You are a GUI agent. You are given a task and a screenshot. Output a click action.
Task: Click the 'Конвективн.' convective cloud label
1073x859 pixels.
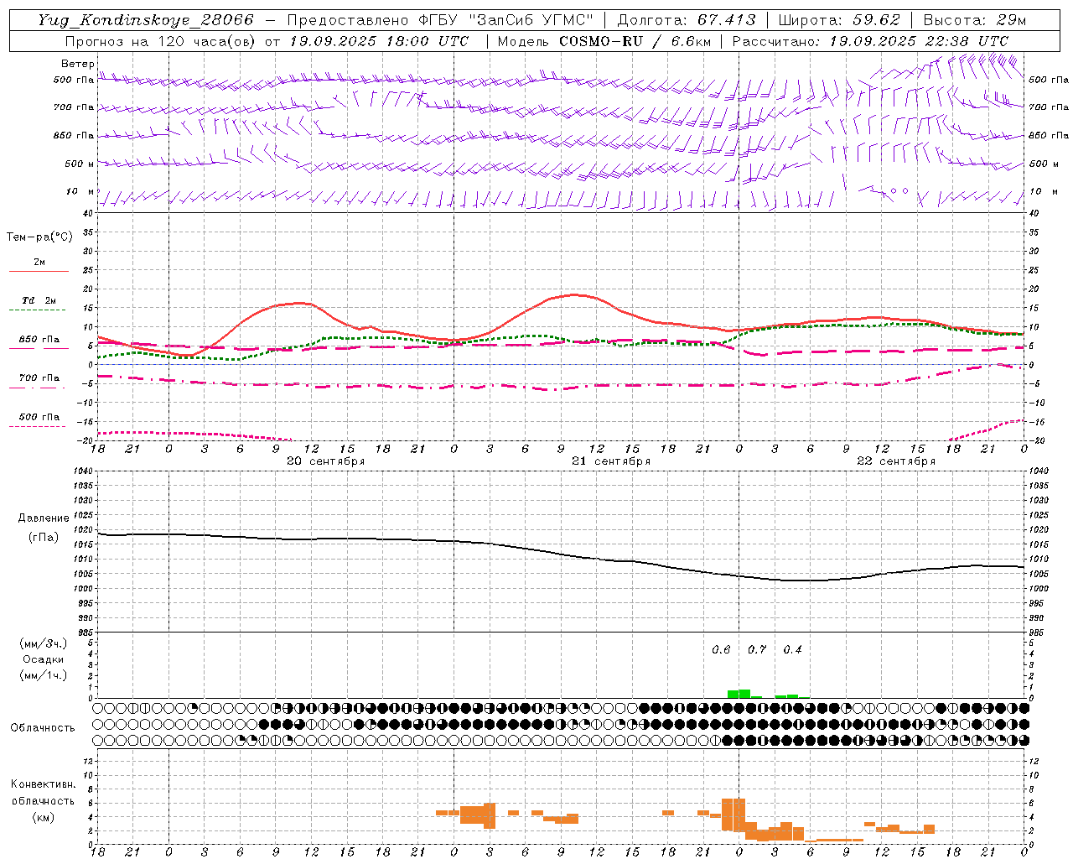(x=43, y=784)
